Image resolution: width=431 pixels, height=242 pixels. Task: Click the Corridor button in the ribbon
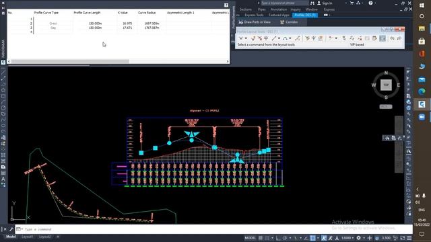[x=289, y=22]
